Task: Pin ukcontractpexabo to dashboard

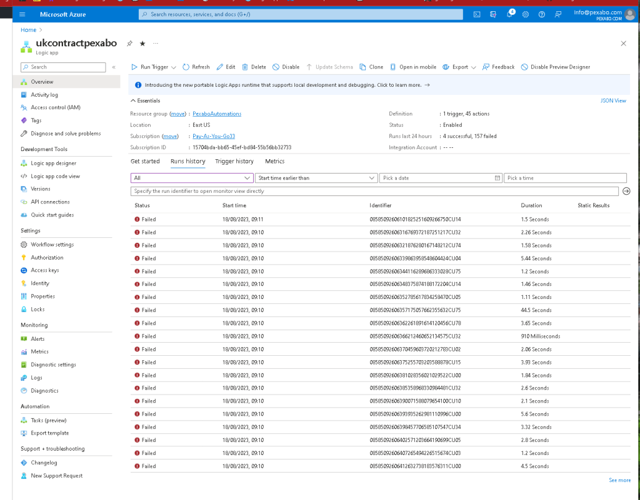Action: [129, 43]
